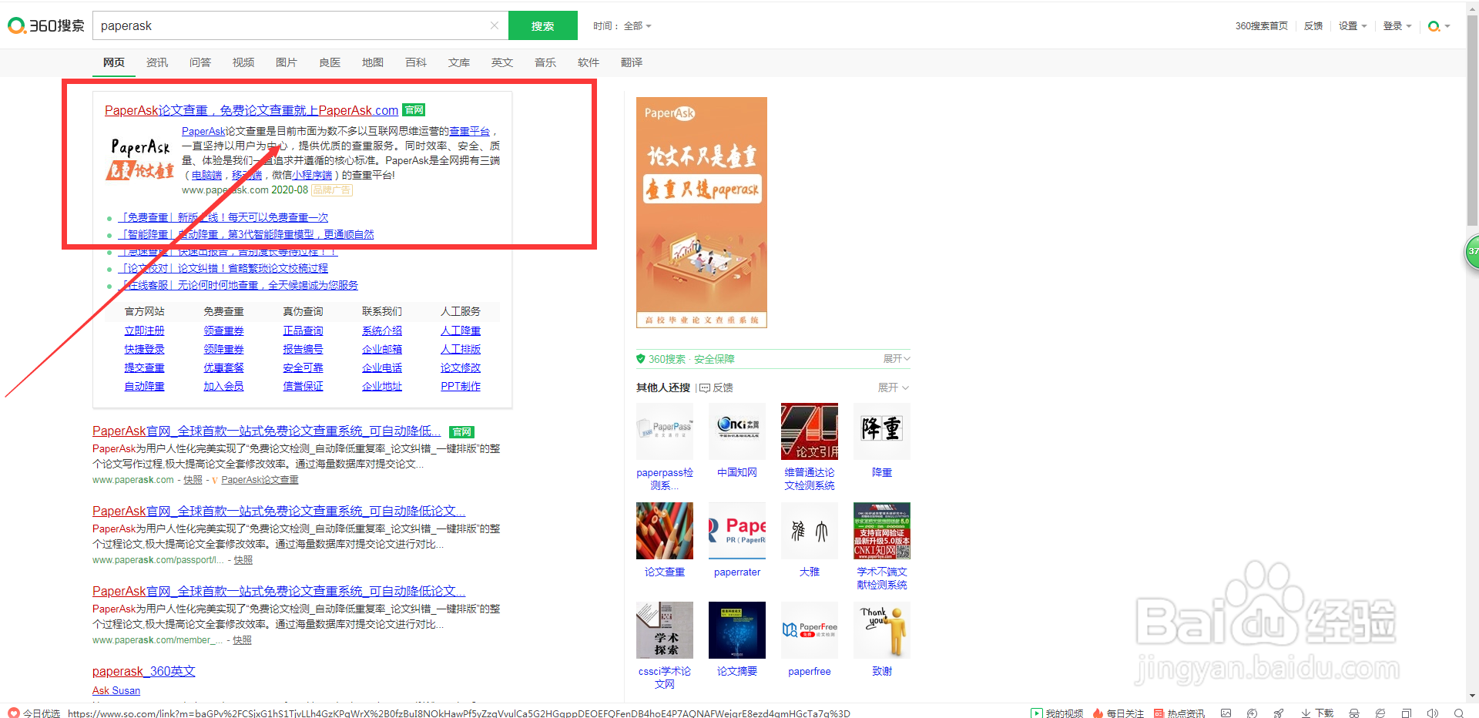Click the 人工降重 link

coord(461,330)
